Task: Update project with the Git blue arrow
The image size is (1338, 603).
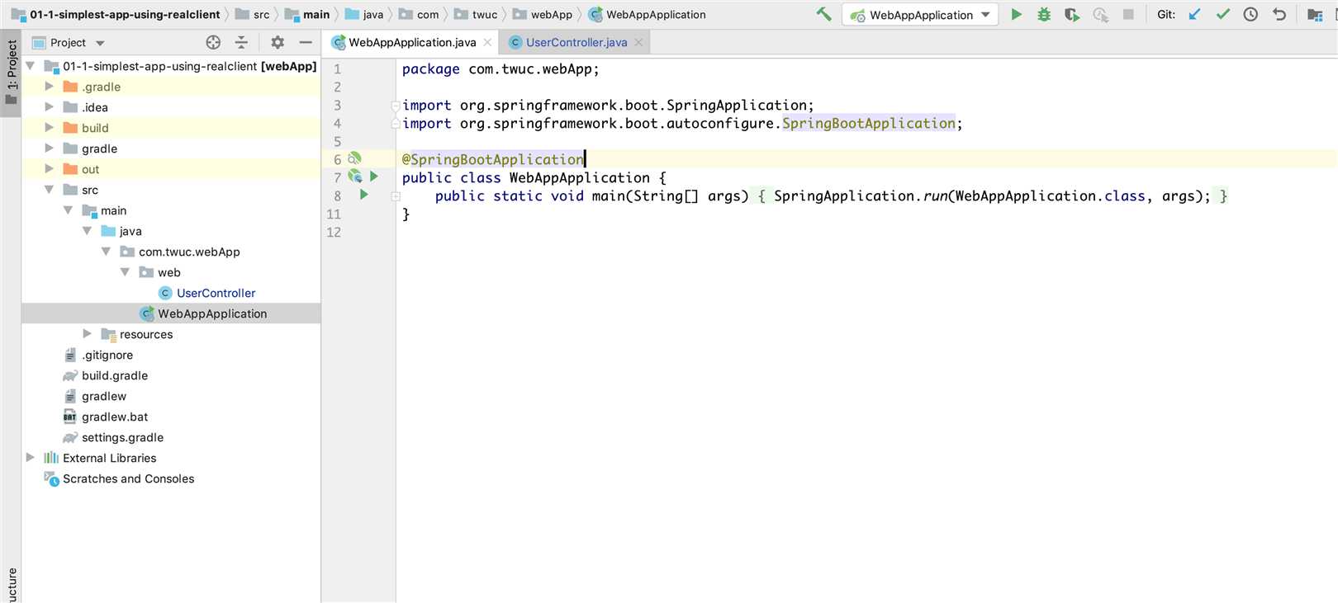Action: point(1194,14)
